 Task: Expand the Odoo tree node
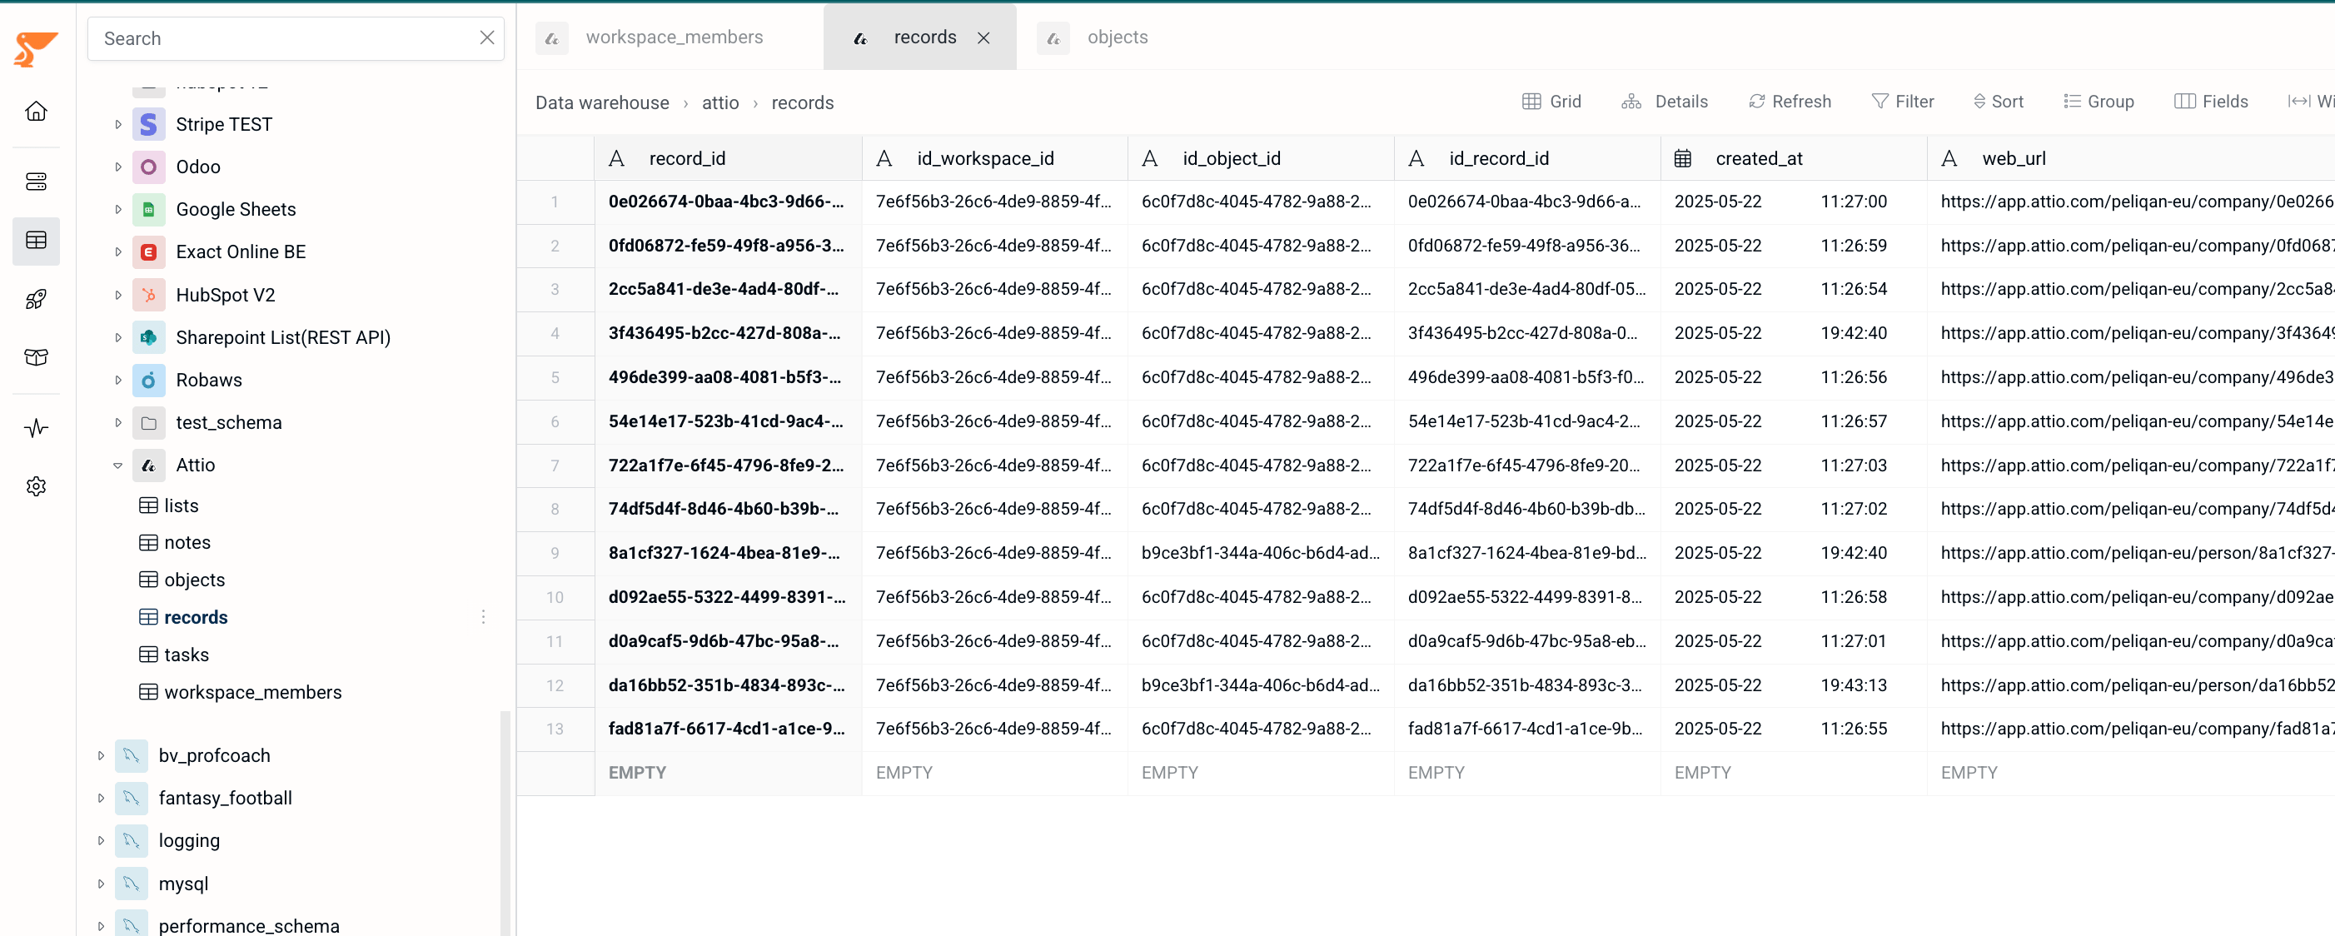click(118, 167)
